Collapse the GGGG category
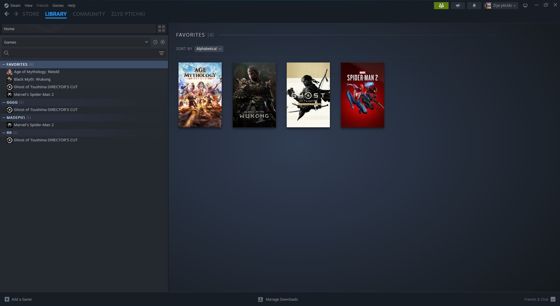 [x=4, y=102]
